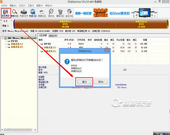The width and height of the screenshot is (170, 135).
Task: Select 未格式化(2) in the disk tree
Action: 17,47
